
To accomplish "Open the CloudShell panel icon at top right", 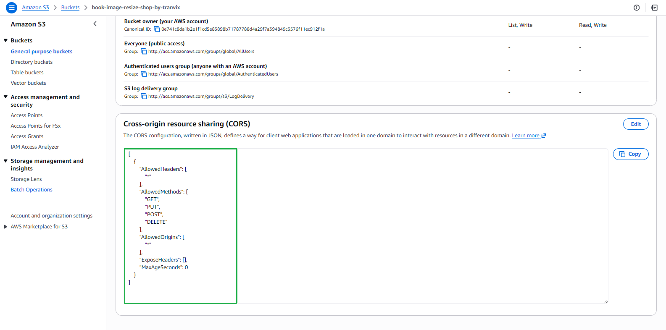I will [654, 8].
